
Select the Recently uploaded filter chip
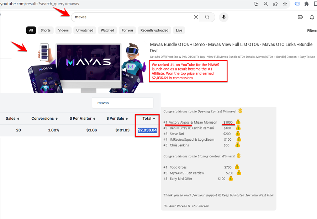(x=154, y=30)
